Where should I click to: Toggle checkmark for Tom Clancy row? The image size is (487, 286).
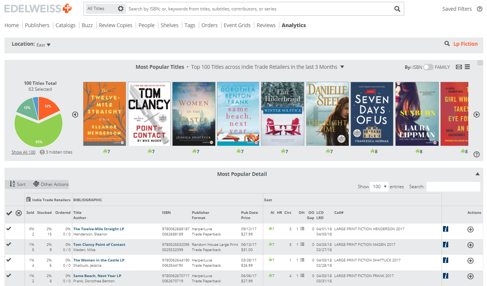pos(9,244)
